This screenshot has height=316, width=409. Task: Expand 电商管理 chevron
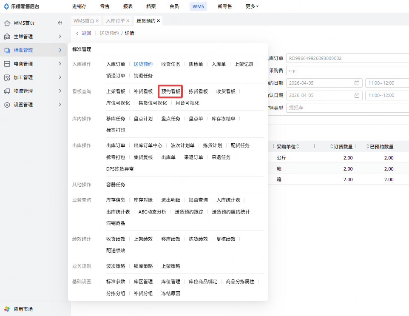click(x=60, y=64)
